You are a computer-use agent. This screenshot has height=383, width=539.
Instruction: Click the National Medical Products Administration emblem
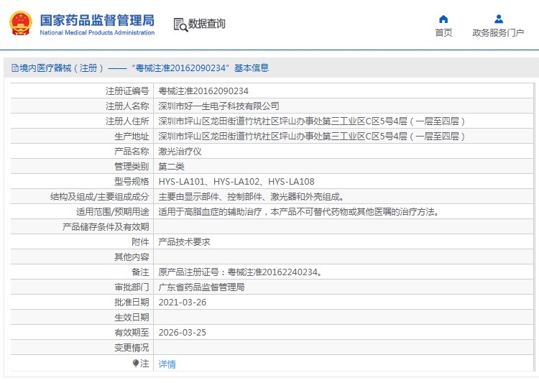point(20,23)
